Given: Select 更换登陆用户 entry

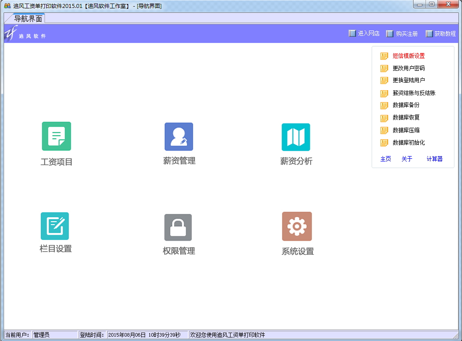Looking at the screenshot, I should (x=408, y=80).
